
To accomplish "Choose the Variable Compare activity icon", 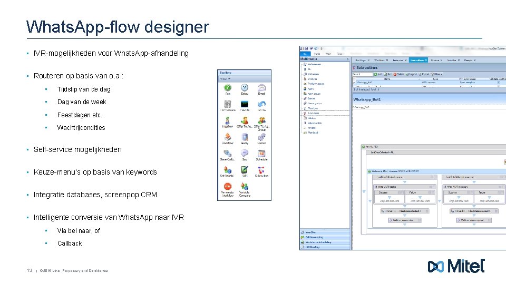I will pos(245,186).
